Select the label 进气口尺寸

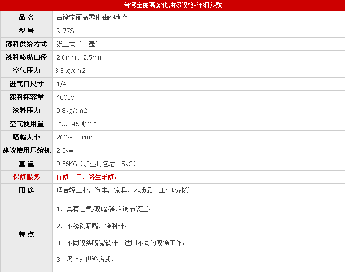26,83
